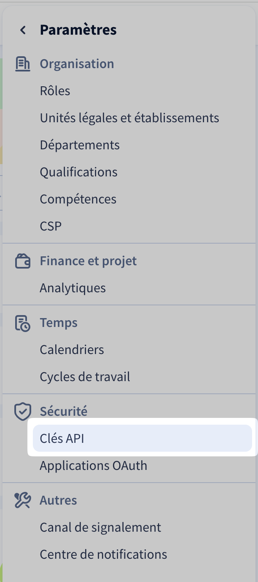Open Applications OAuth settings
The width and height of the screenshot is (258, 582).
pyautogui.click(x=93, y=466)
